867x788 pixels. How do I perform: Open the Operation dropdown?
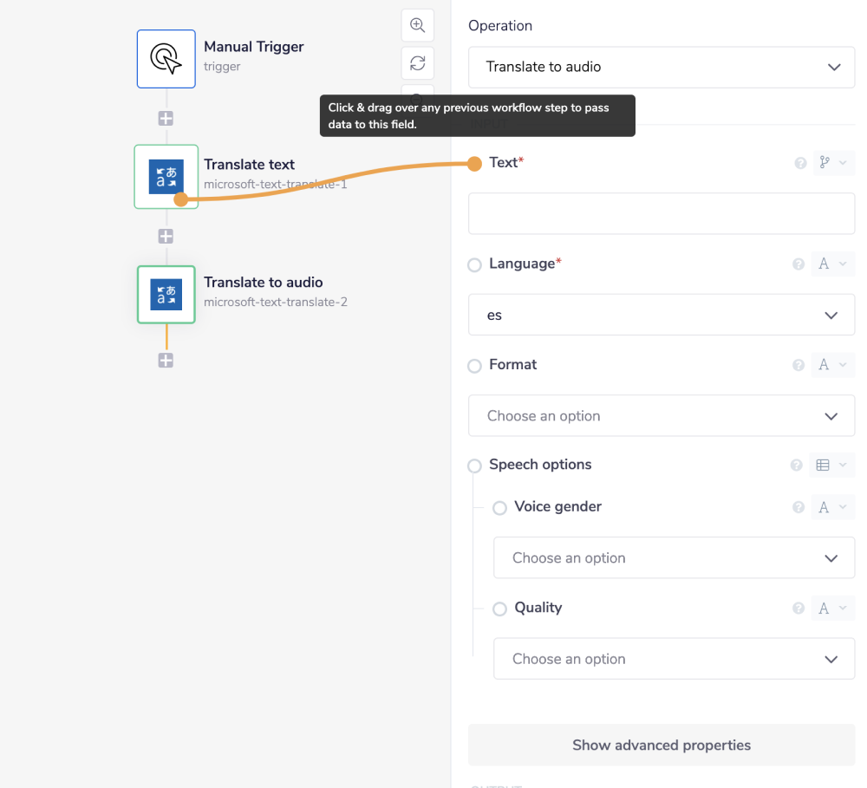click(662, 67)
